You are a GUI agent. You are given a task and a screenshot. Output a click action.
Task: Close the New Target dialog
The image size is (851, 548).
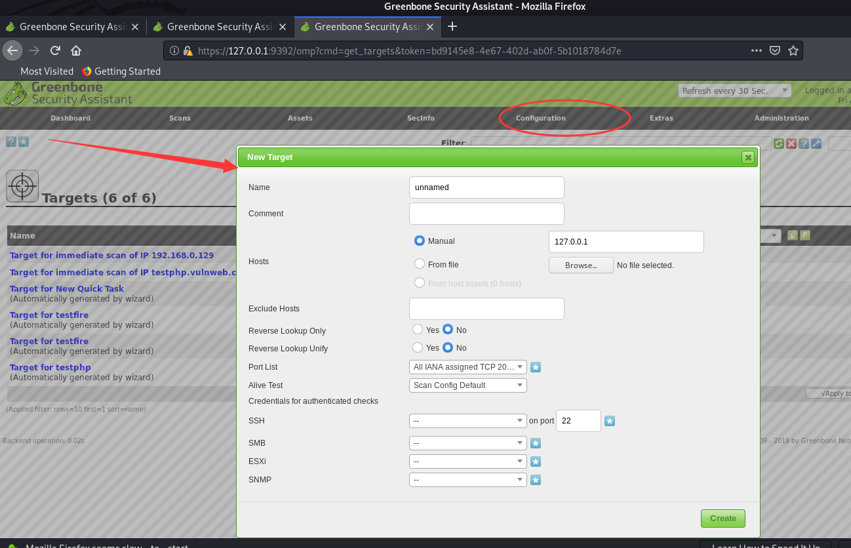coord(747,157)
